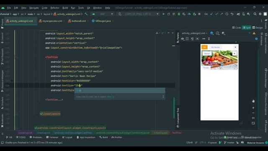Image resolution: width=268 pixels, height=151 pixels.
Task: Click the All button in the layout preview
Action: [204, 47]
